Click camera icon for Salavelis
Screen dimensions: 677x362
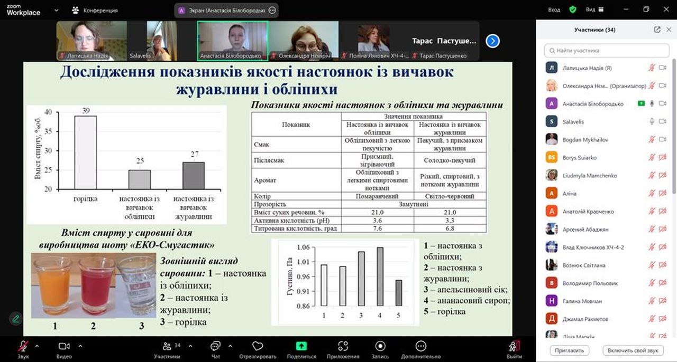pos(662,122)
